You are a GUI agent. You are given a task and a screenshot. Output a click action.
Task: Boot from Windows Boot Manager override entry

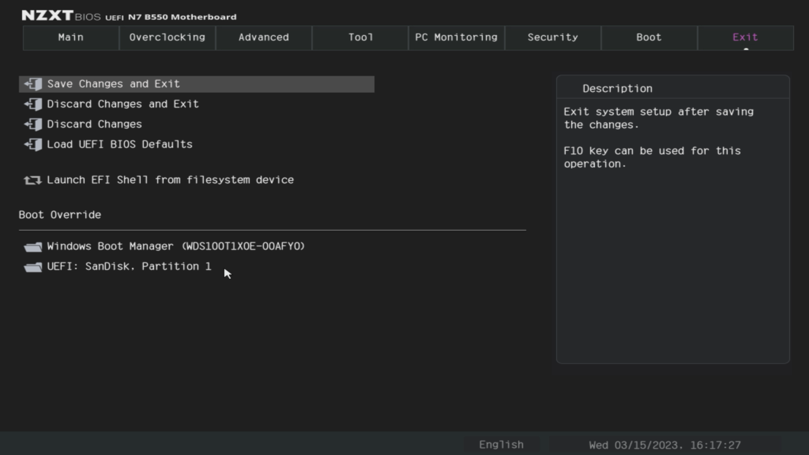coord(176,246)
